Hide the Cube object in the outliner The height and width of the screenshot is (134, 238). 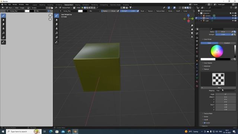(233, 18)
